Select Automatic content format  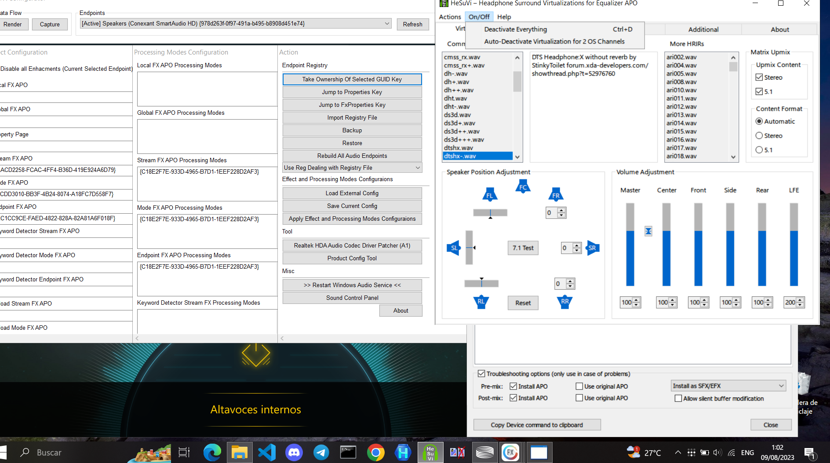click(759, 121)
